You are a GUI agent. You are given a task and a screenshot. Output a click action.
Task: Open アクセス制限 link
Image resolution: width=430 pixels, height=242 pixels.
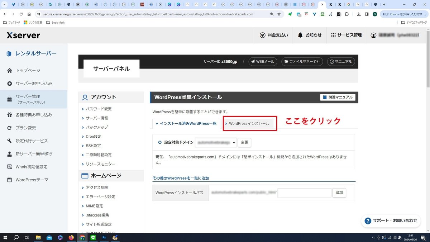pyautogui.click(x=97, y=188)
